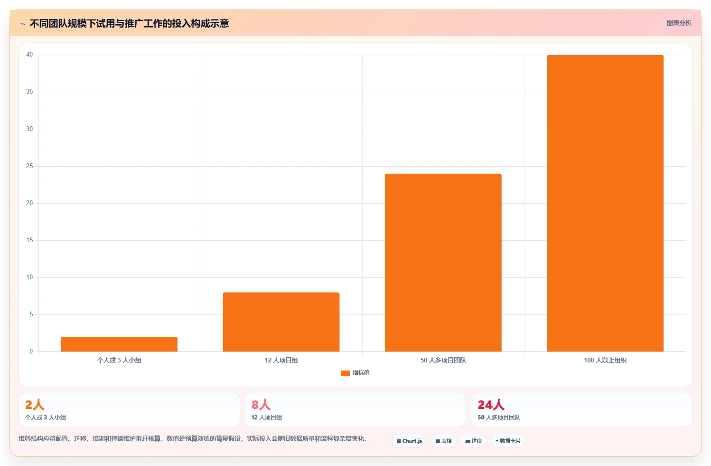Screen dimensions: 711x466
Task: Click the y-axis value 20
Action: coord(29,203)
